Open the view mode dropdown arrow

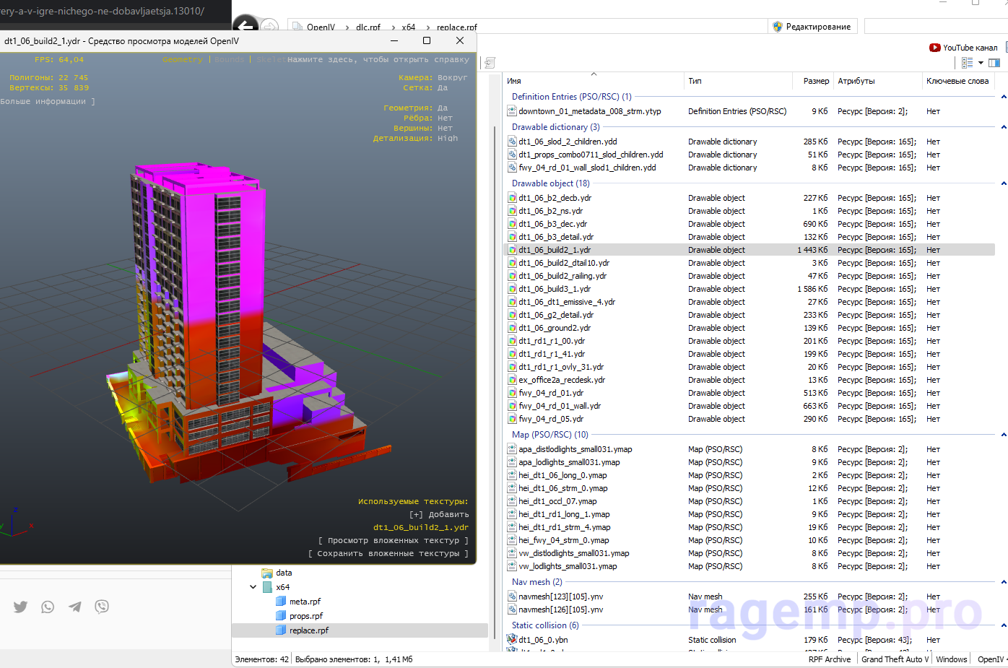click(x=981, y=63)
